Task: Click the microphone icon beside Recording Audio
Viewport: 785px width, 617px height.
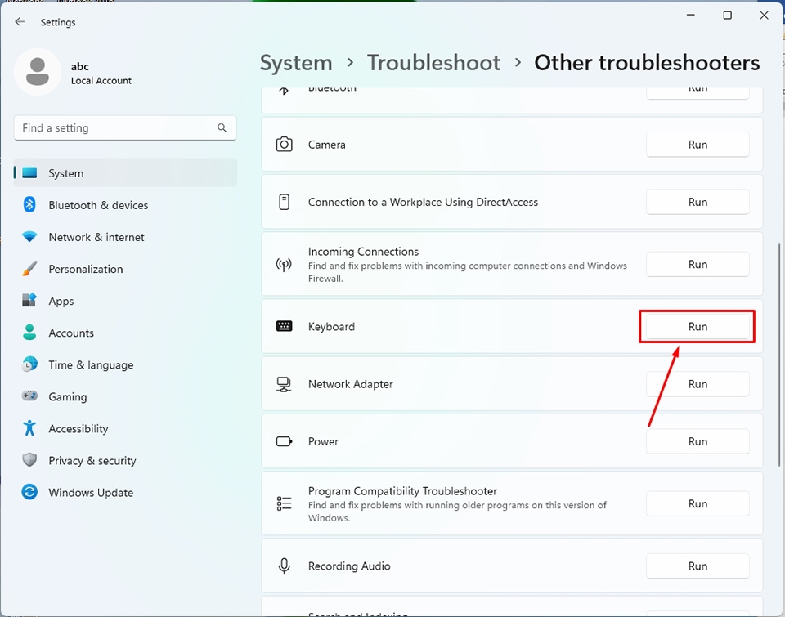Action: tap(284, 566)
